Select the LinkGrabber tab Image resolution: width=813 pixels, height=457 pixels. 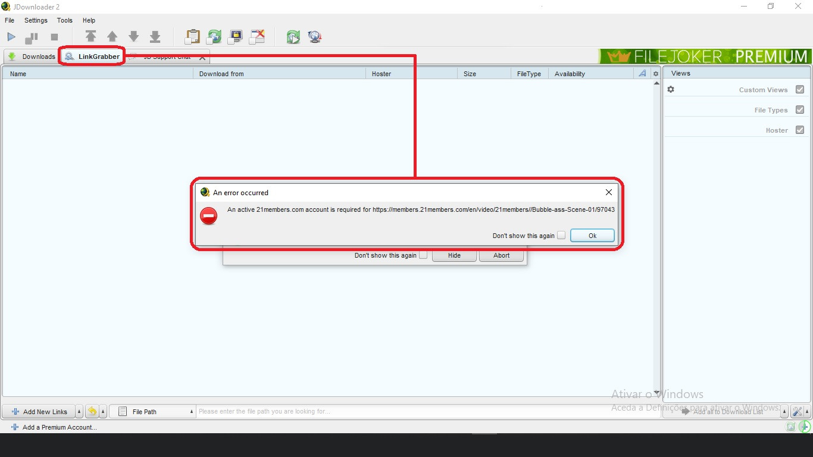point(92,57)
